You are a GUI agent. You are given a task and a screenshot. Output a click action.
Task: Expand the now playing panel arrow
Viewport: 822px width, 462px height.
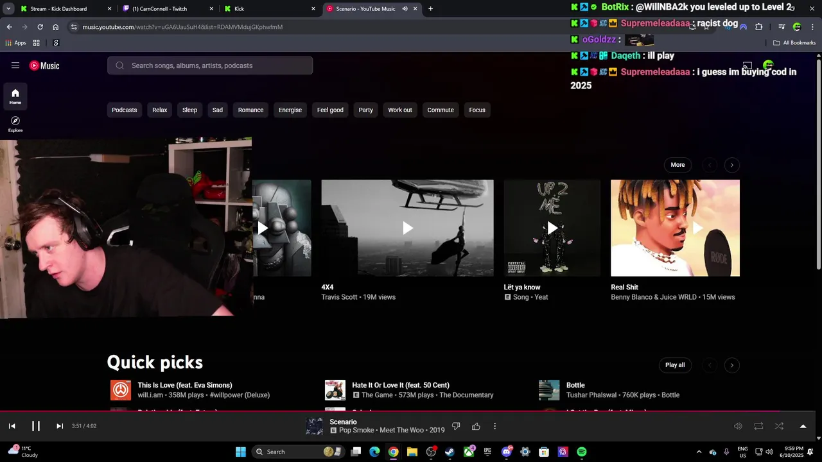(803, 426)
